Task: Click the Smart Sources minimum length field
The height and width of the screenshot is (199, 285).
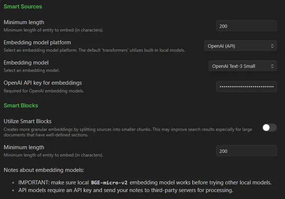Action: point(246,26)
